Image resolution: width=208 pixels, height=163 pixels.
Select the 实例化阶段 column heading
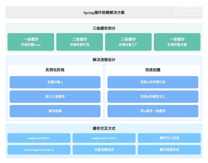(55, 70)
